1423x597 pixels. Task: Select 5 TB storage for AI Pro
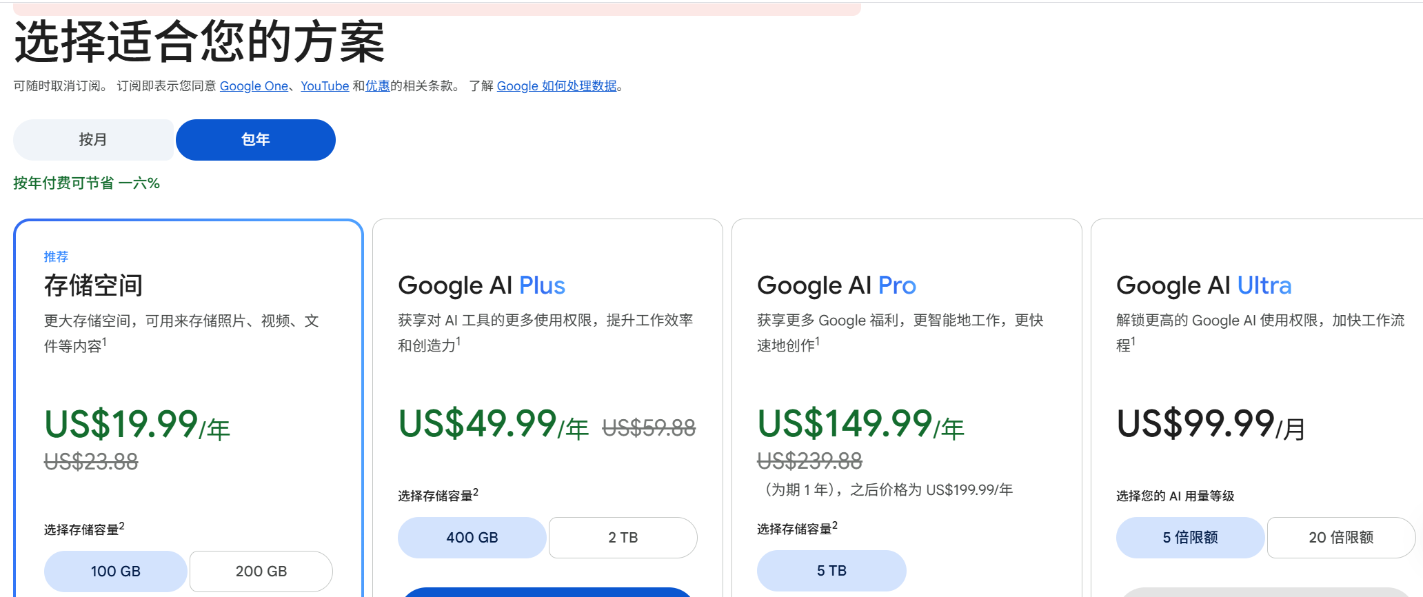(x=831, y=571)
